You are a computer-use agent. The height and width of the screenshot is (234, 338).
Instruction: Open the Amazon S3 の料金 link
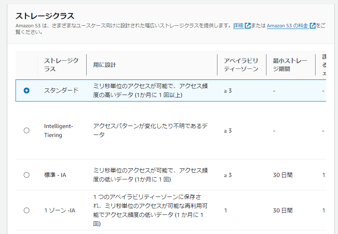point(287,26)
